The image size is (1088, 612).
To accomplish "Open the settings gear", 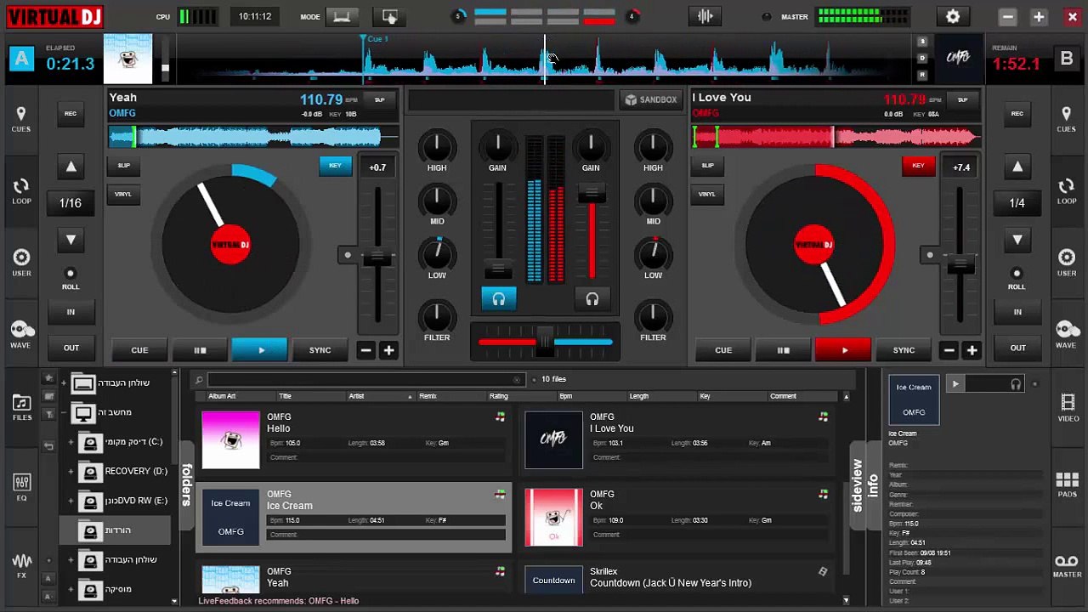I will [953, 16].
